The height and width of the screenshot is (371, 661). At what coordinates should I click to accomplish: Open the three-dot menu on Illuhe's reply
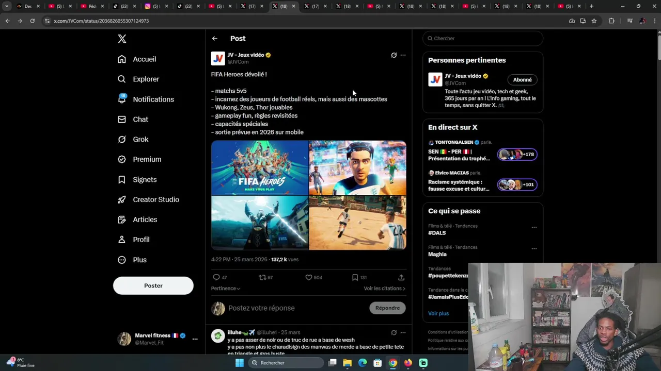403,332
